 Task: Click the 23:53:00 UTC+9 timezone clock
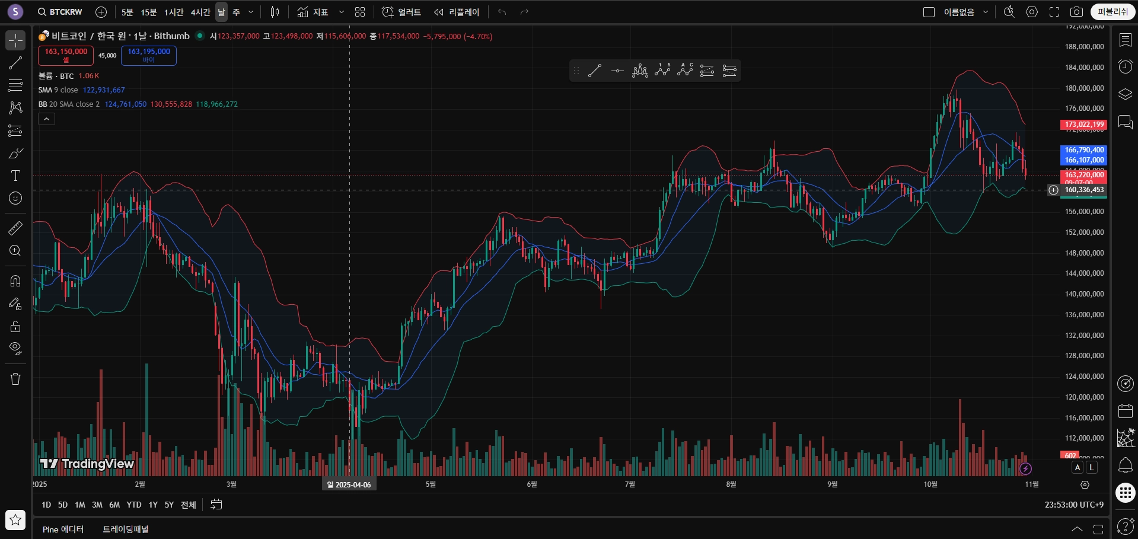1074,505
